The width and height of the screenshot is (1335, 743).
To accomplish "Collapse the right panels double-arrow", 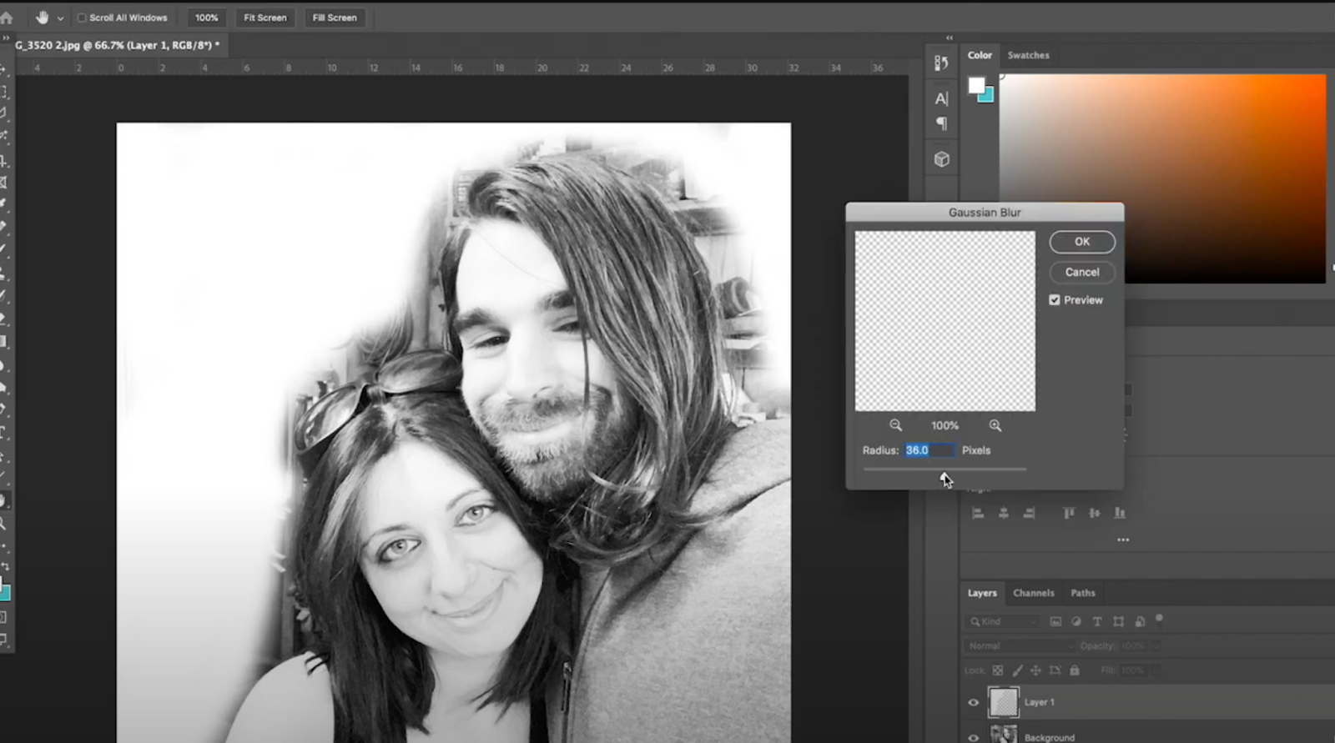I will click(x=949, y=38).
